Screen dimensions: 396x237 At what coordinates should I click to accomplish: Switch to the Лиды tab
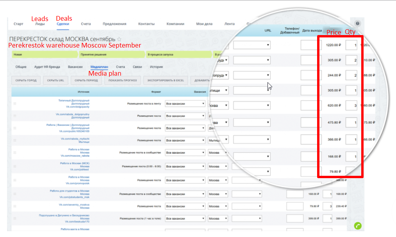(x=40, y=24)
